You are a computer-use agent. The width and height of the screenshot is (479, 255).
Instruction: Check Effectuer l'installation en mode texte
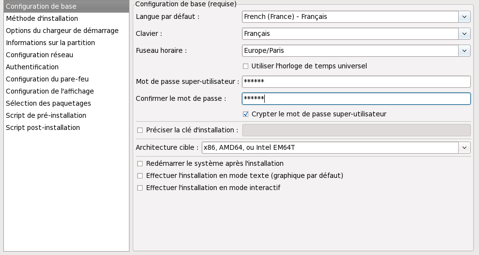tap(140, 176)
